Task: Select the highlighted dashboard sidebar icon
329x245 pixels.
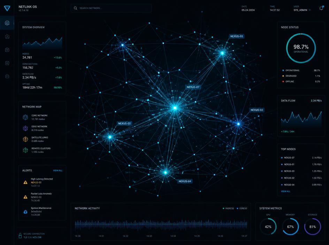Action: pyautogui.click(x=7, y=23)
